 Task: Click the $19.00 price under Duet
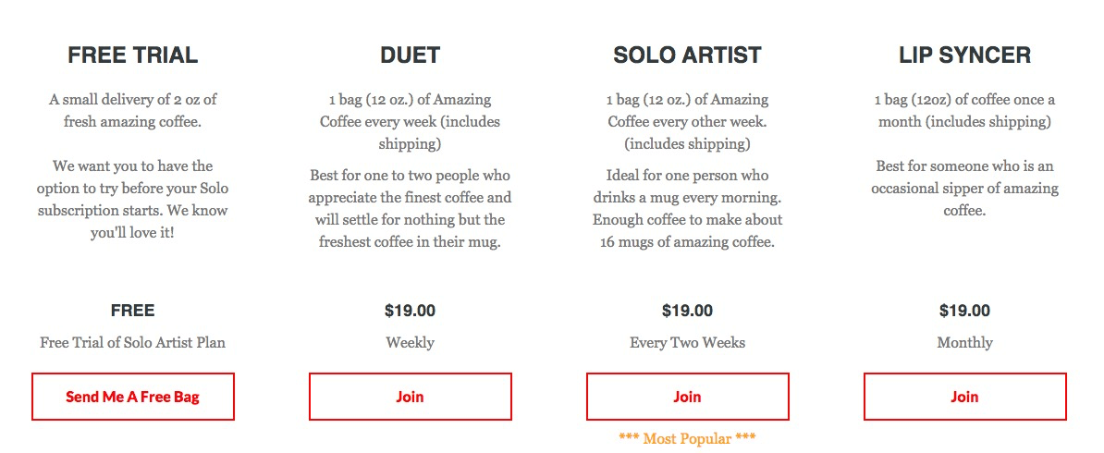click(x=410, y=311)
